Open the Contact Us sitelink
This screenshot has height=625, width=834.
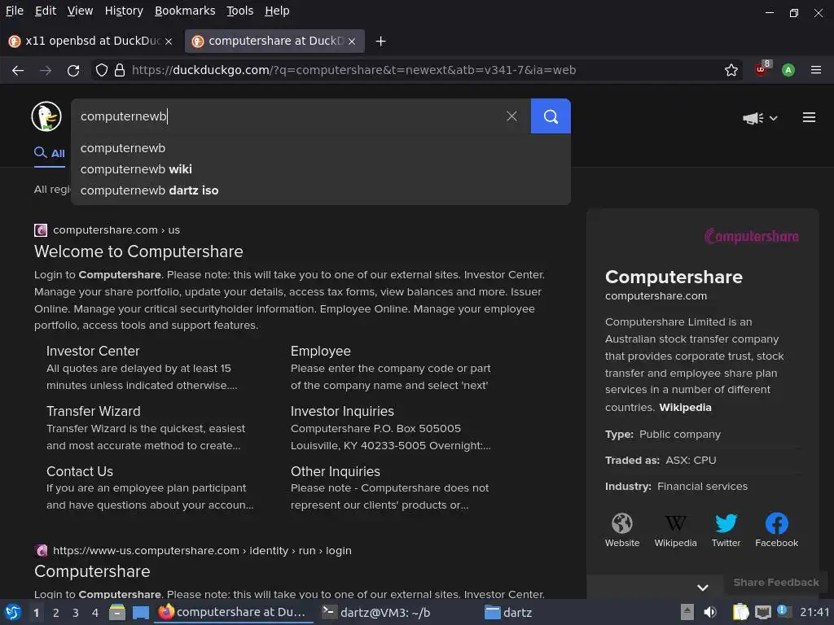(80, 471)
